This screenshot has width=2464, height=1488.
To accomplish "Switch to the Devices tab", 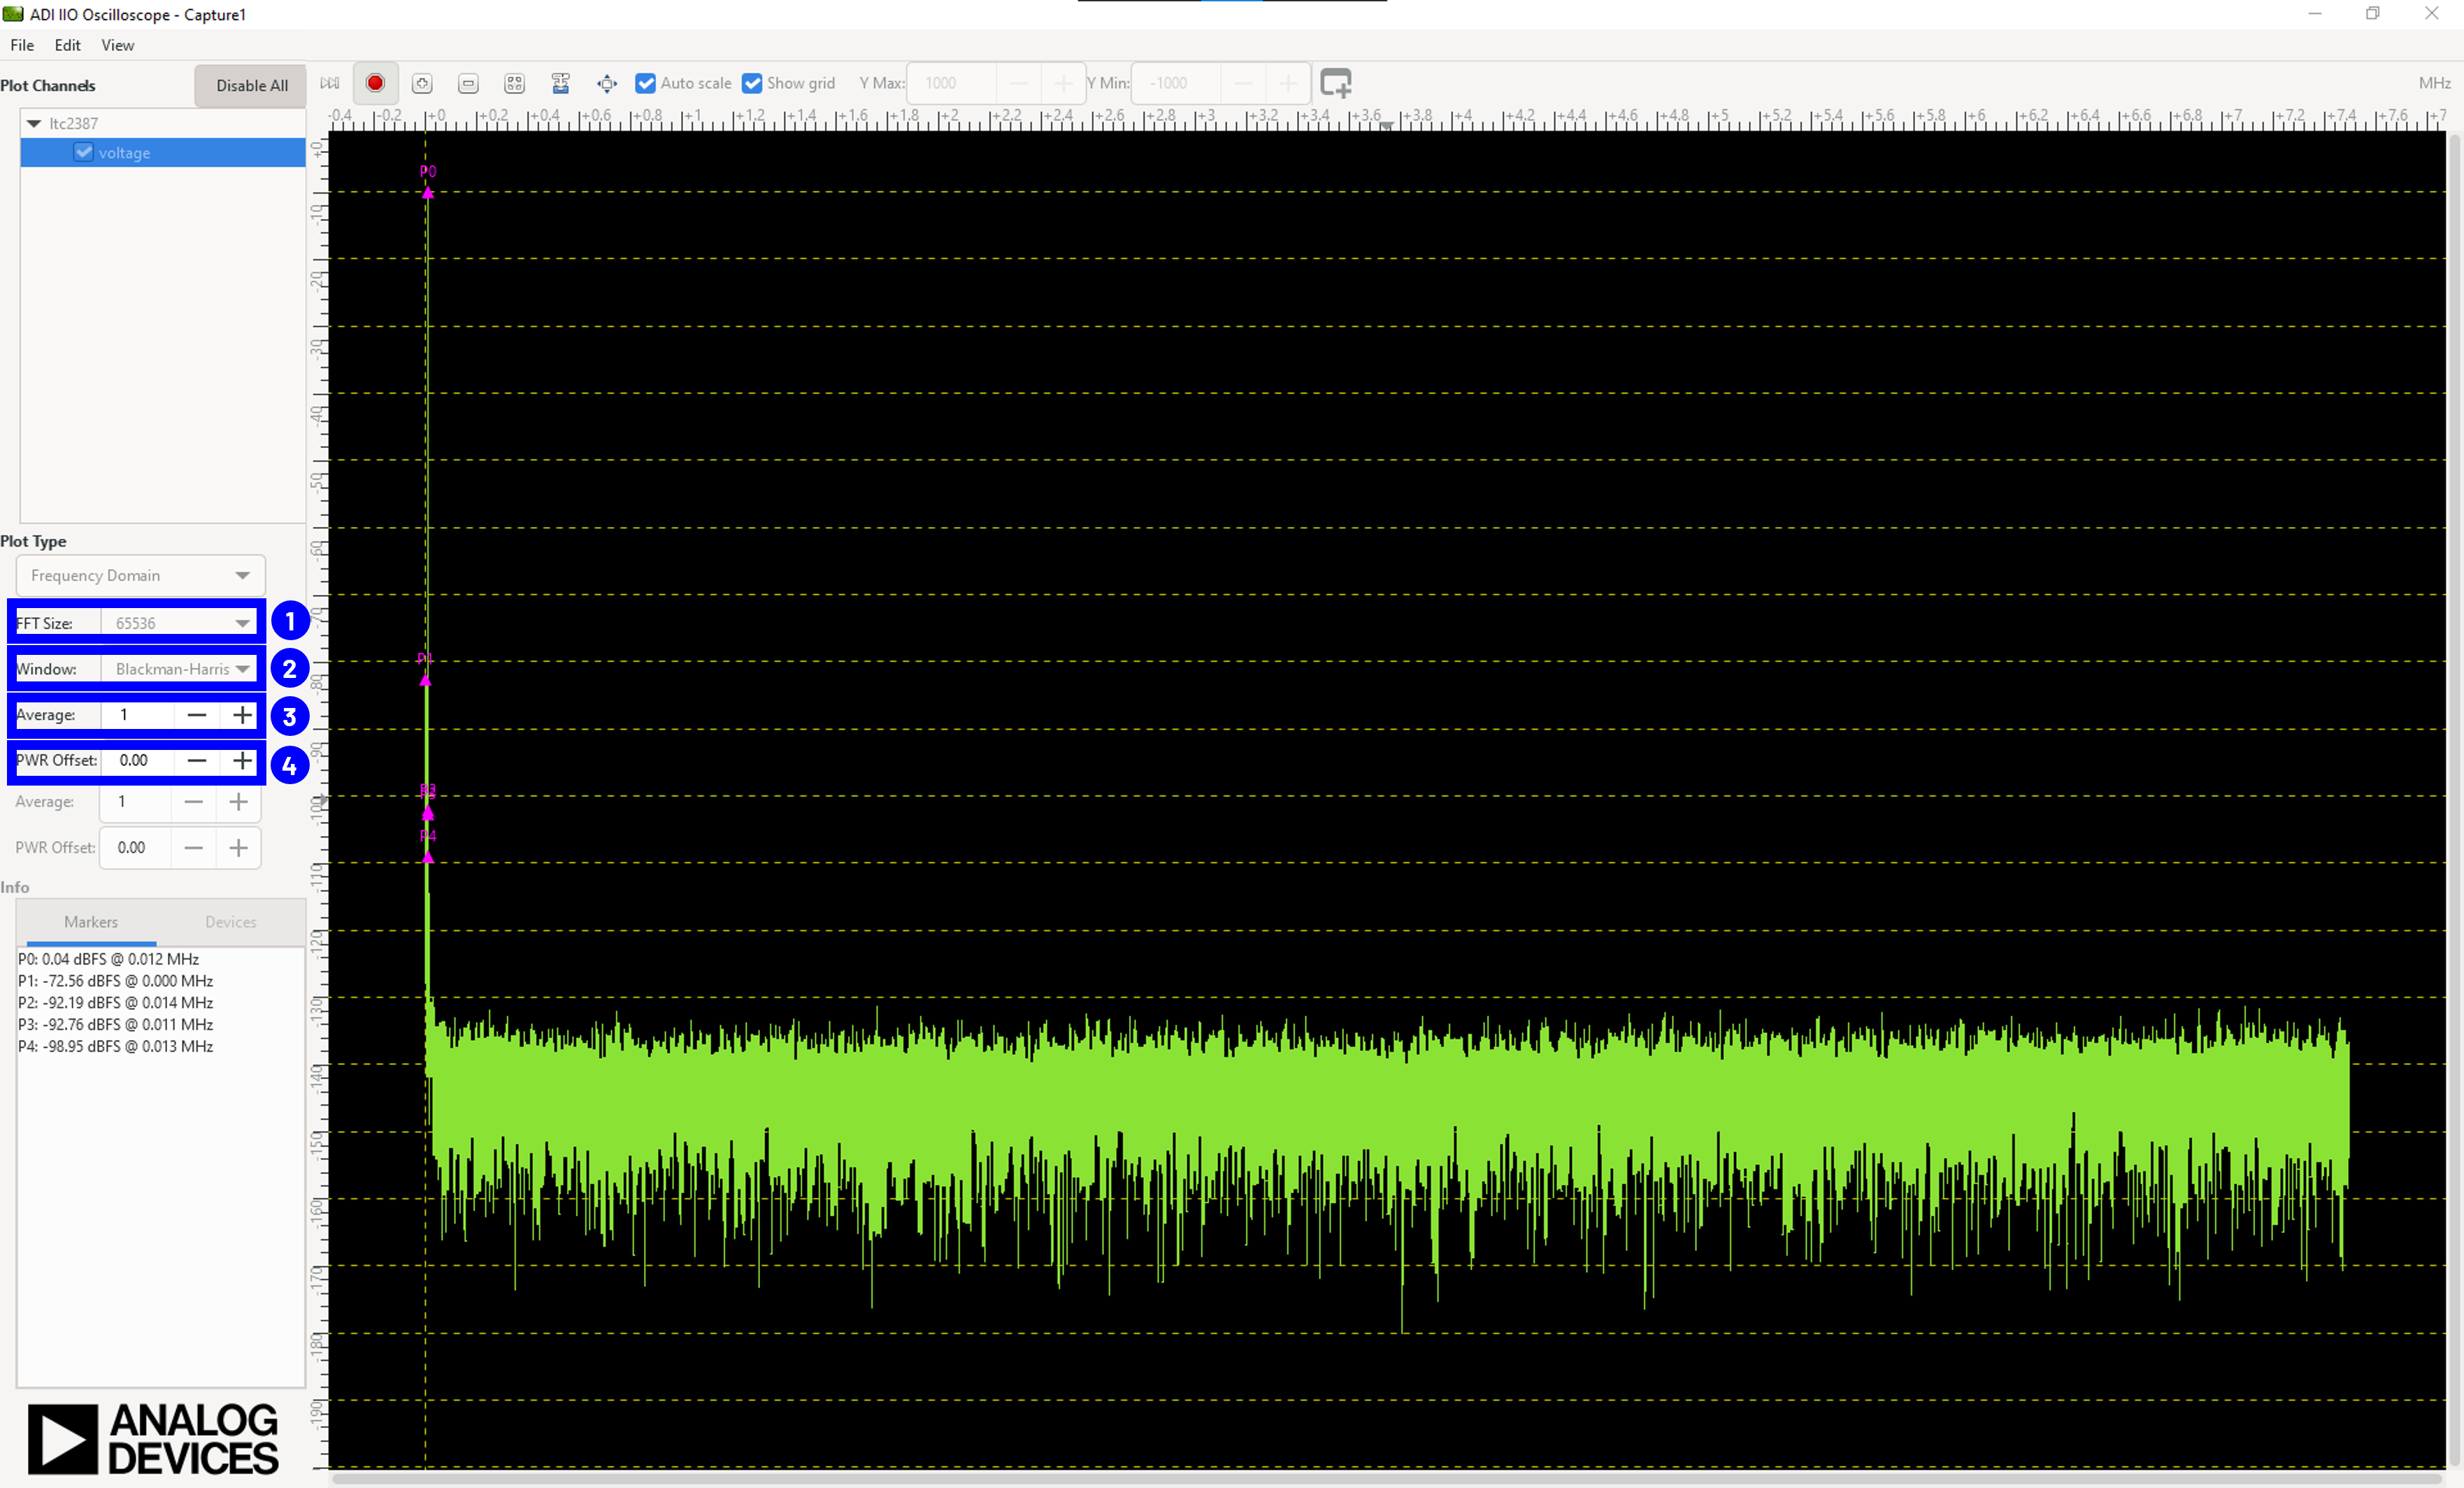I will 231,921.
